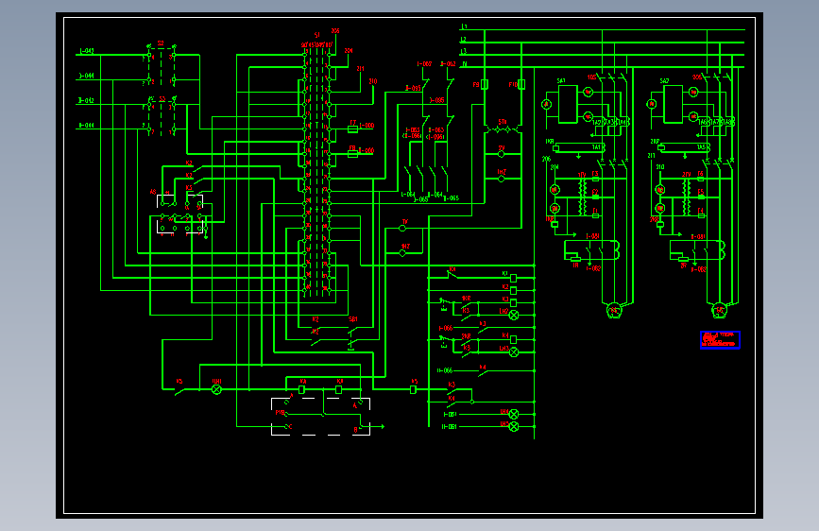Select the FU10 fuse symbol
This screenshot has width=819, height=531.
[x=521, y=84]
